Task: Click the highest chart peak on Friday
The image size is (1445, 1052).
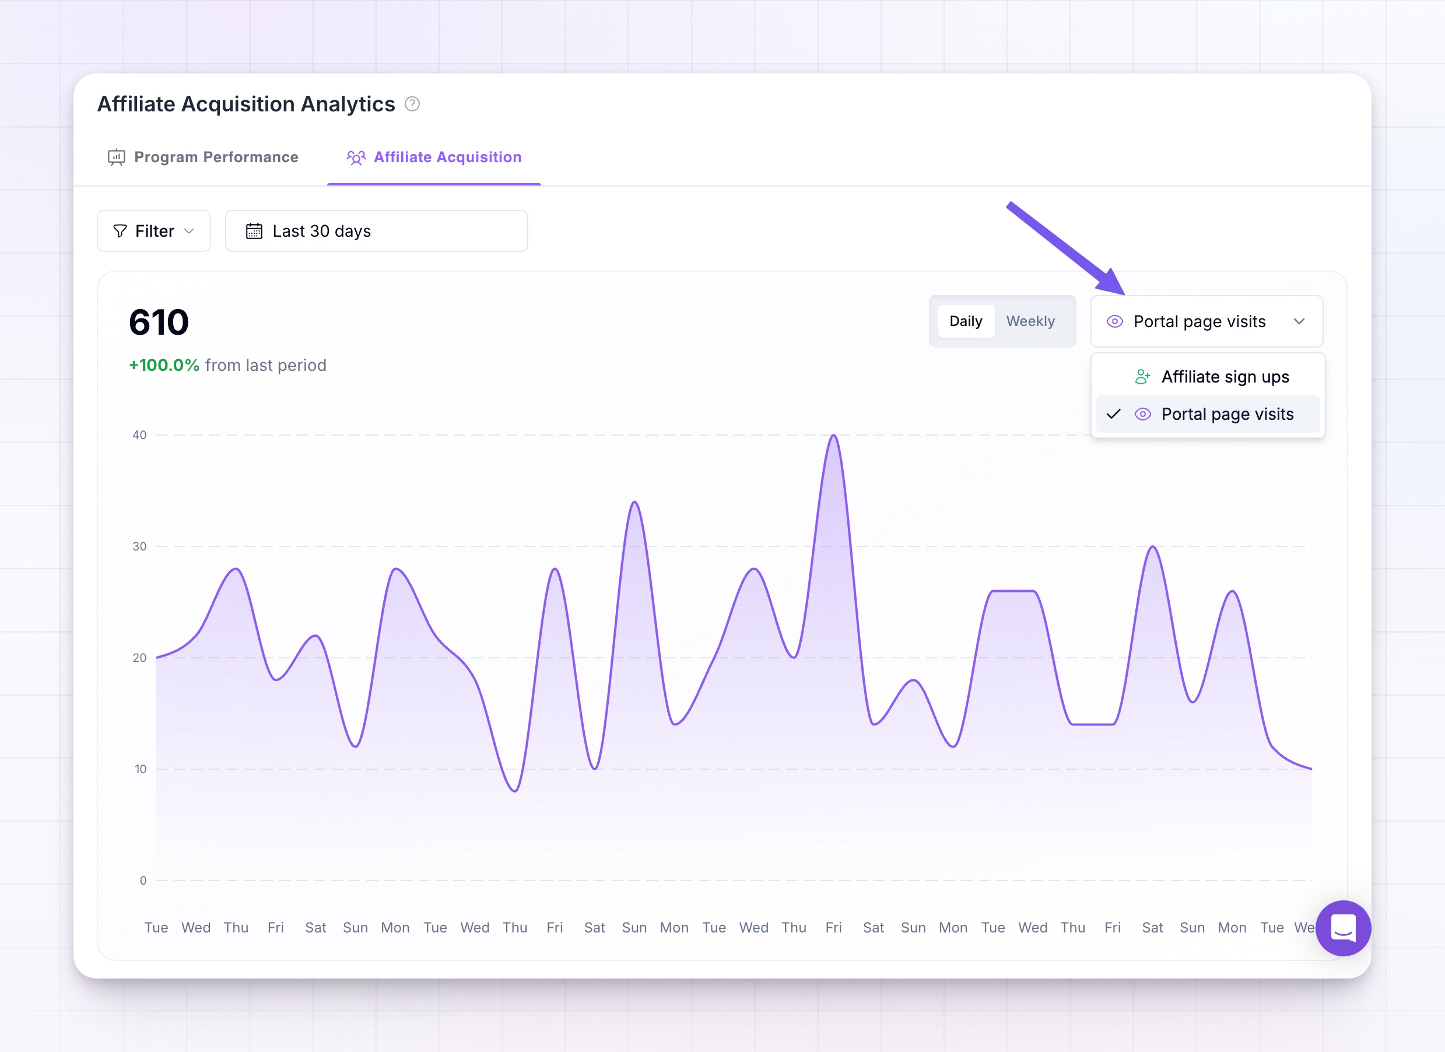Action: (833, 436)
